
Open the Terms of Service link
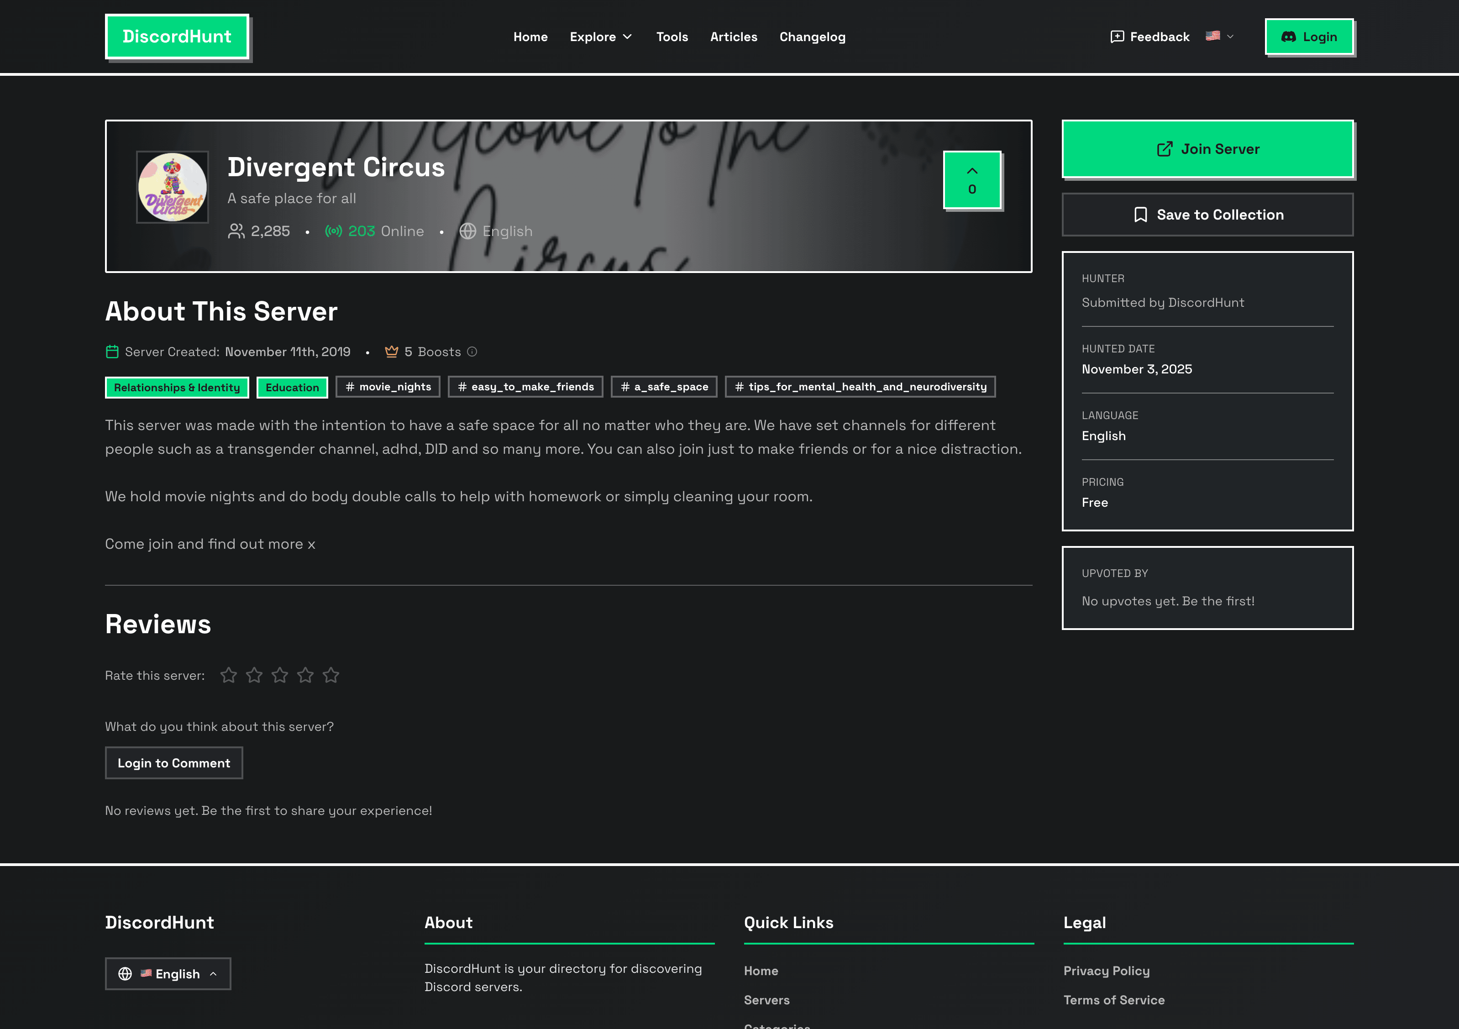coord(1113,999)
